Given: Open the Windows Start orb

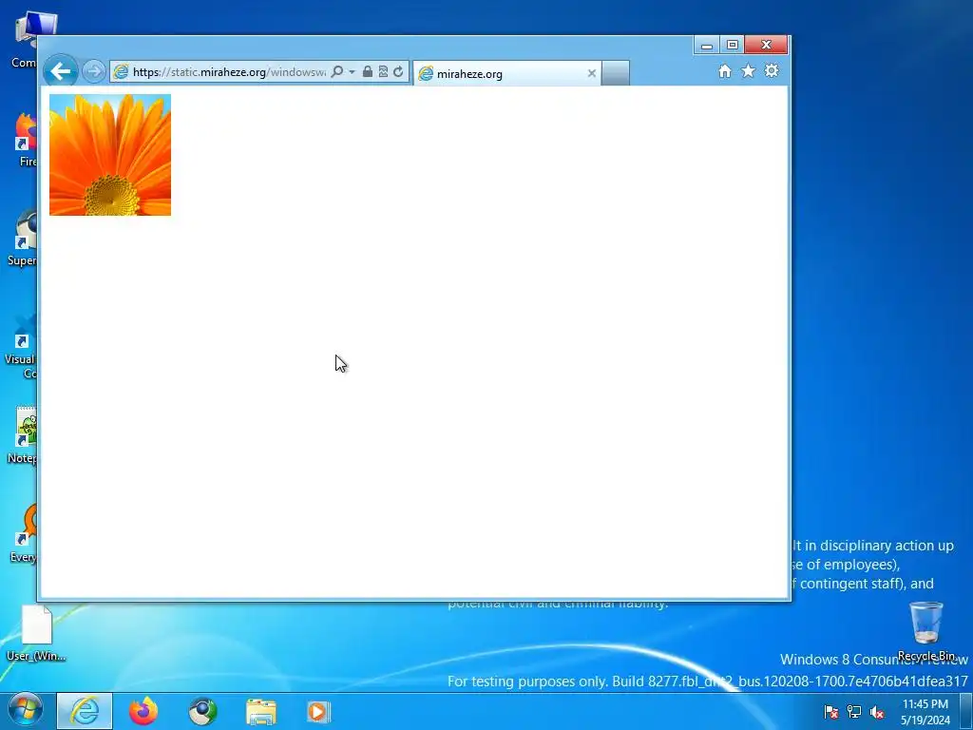Looking at the screenshot, I should click(x=25, y=710).
